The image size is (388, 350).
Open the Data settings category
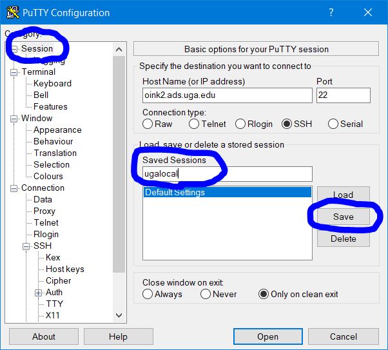tap(43, 200)
